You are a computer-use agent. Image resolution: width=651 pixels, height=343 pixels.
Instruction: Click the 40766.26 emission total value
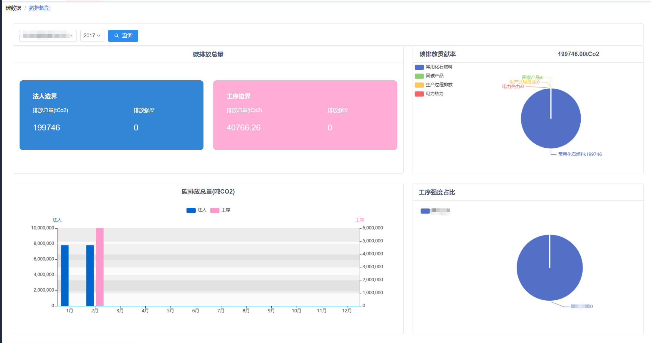pos(243,128)
